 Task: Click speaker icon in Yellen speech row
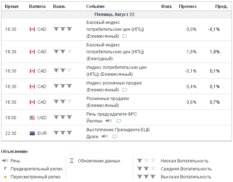tap(108, 121)
